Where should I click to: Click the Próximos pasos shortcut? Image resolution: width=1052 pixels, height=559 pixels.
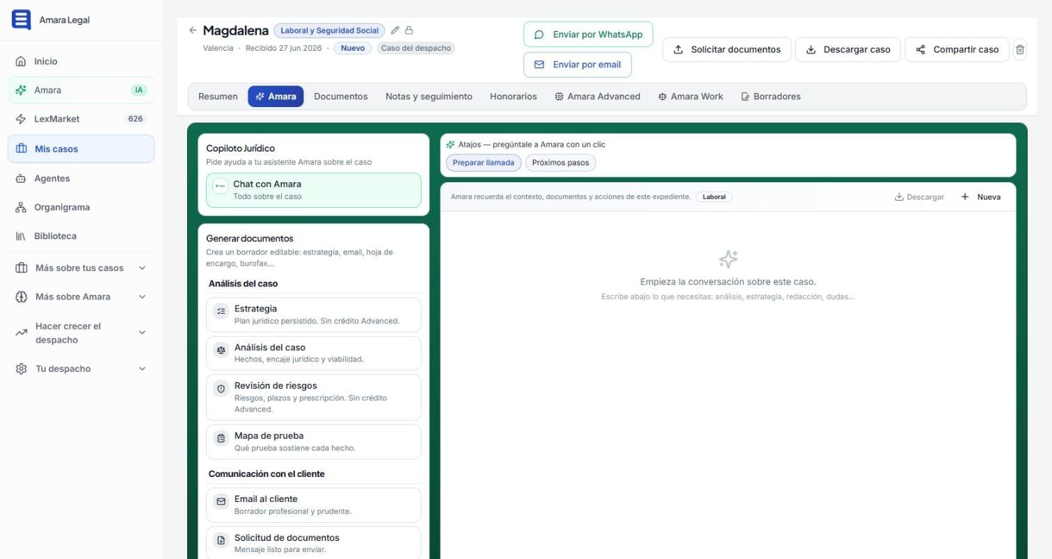560,163
